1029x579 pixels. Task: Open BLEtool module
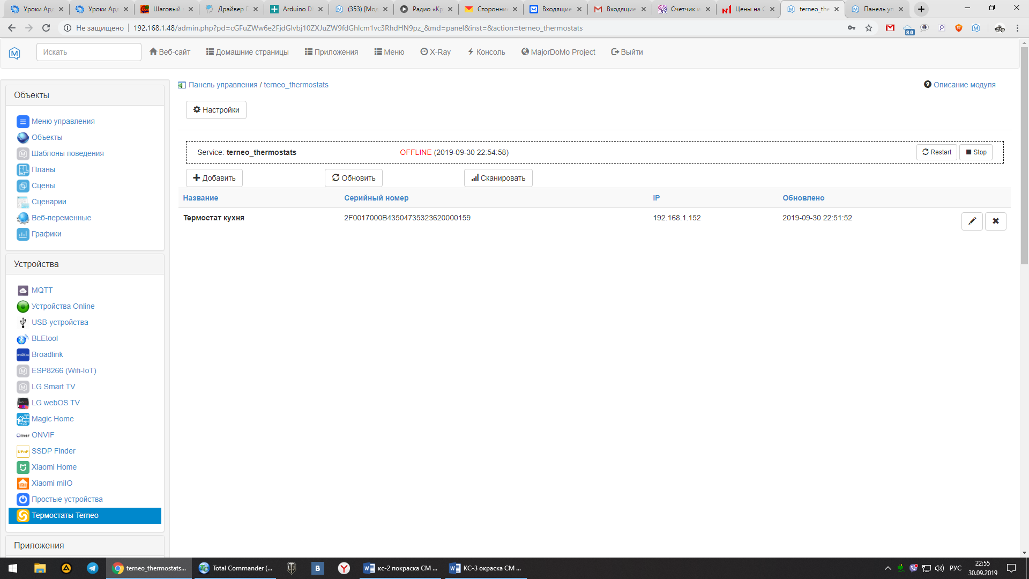tap(44, 338)
